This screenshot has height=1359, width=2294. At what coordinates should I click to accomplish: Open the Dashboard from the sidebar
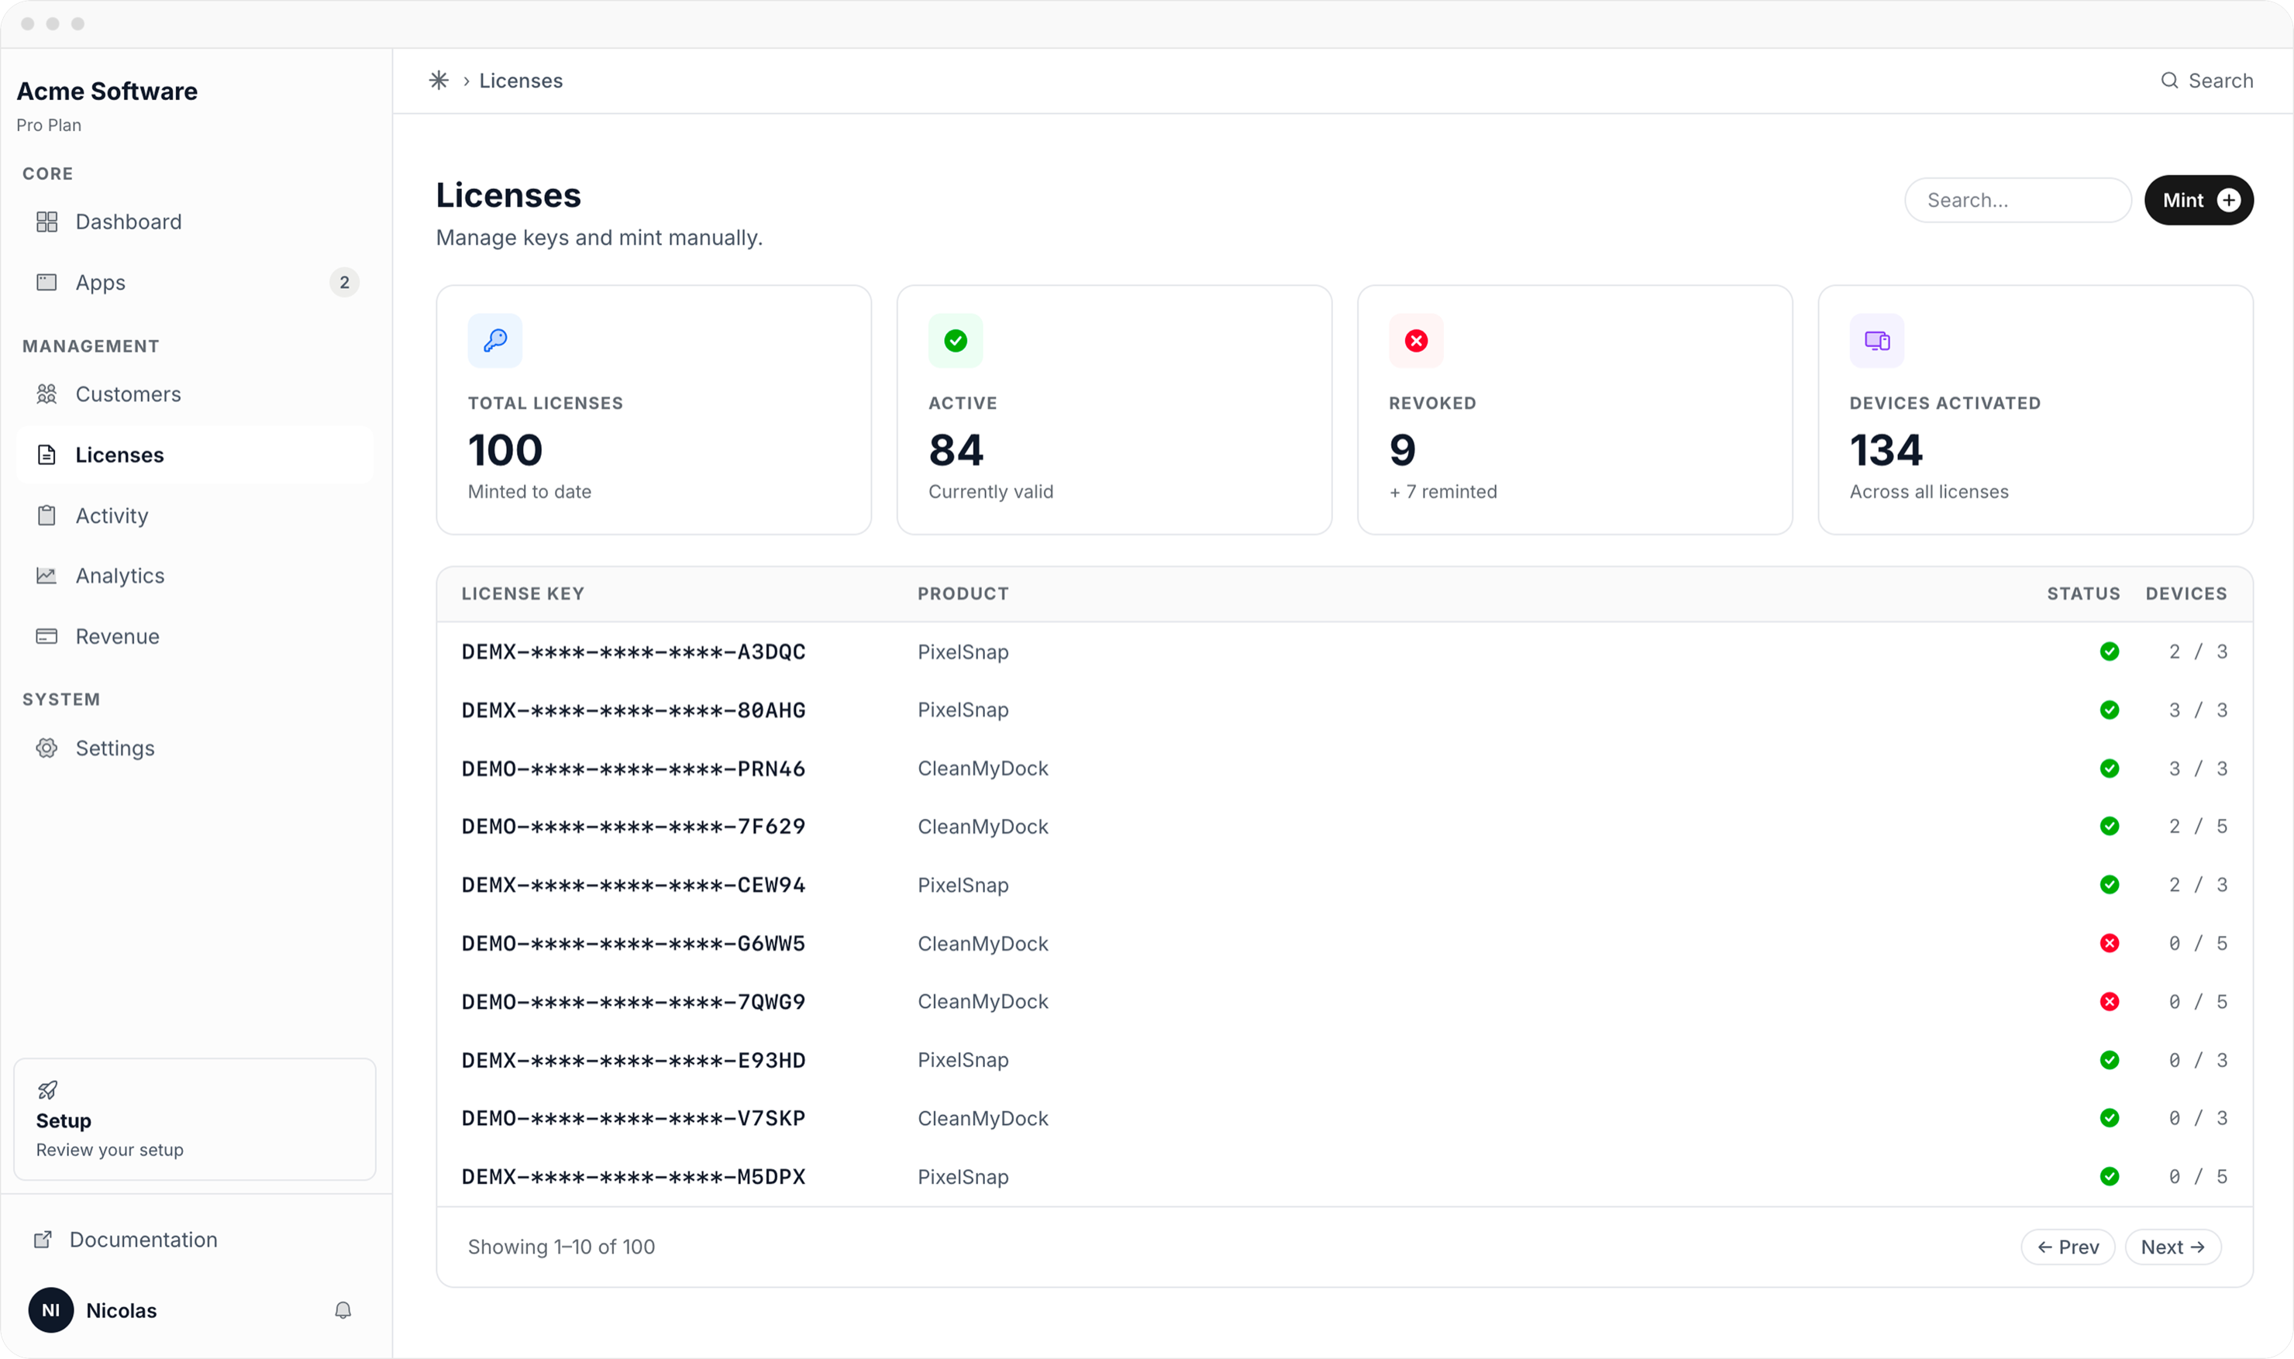pos(127,222)
